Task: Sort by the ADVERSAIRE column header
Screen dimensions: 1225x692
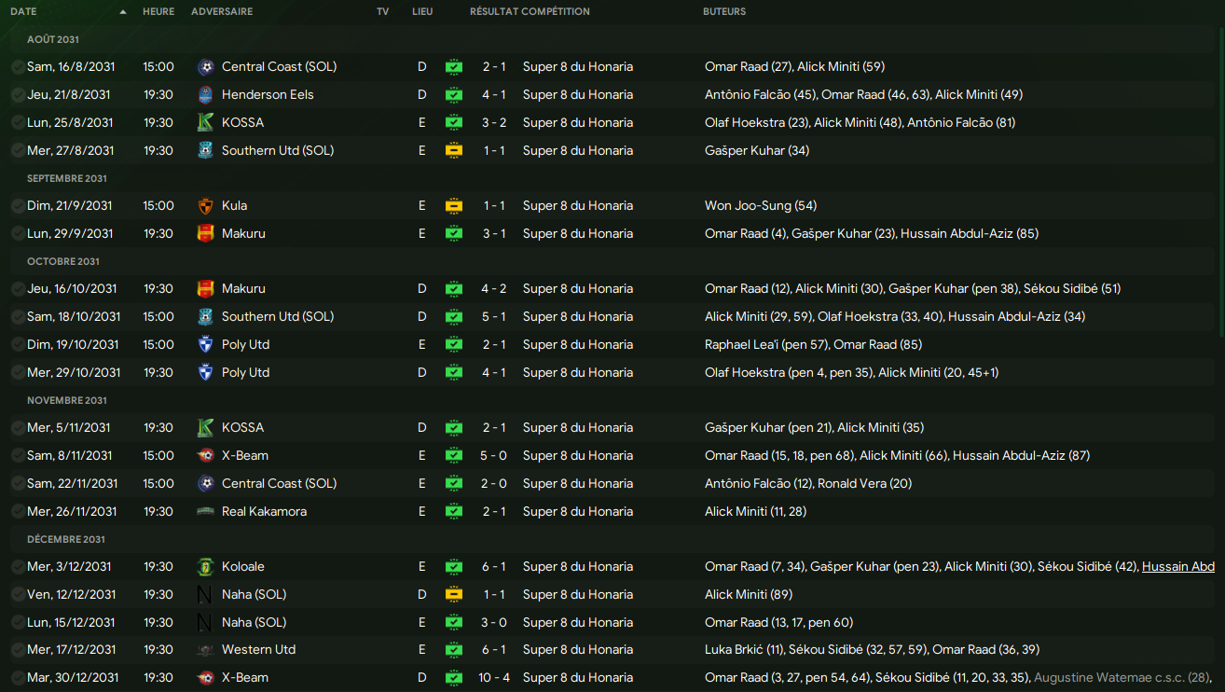Action: tap(221, 12)
